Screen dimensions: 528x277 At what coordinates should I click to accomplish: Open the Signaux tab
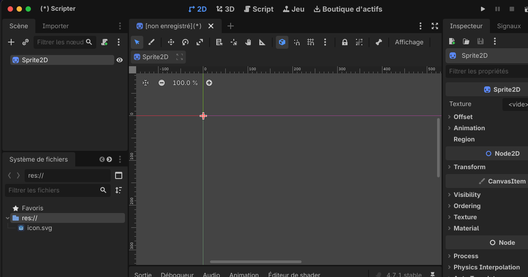click(509, 26)
